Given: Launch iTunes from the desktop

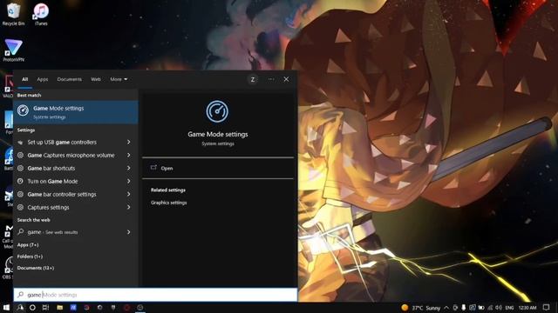Looking at the screenshot, I should 41,14.
